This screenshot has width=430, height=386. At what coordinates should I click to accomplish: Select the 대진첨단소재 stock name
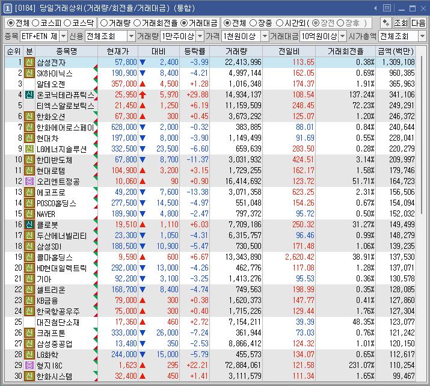[x=58, y=322]
